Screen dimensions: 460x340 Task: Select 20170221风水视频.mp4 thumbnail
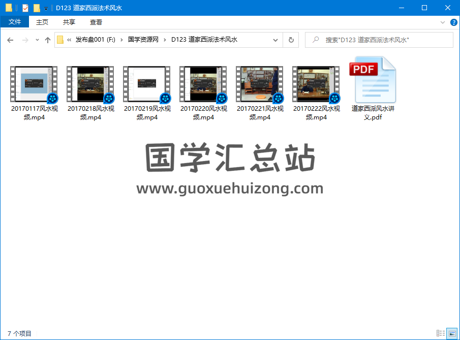click(260, 84)
